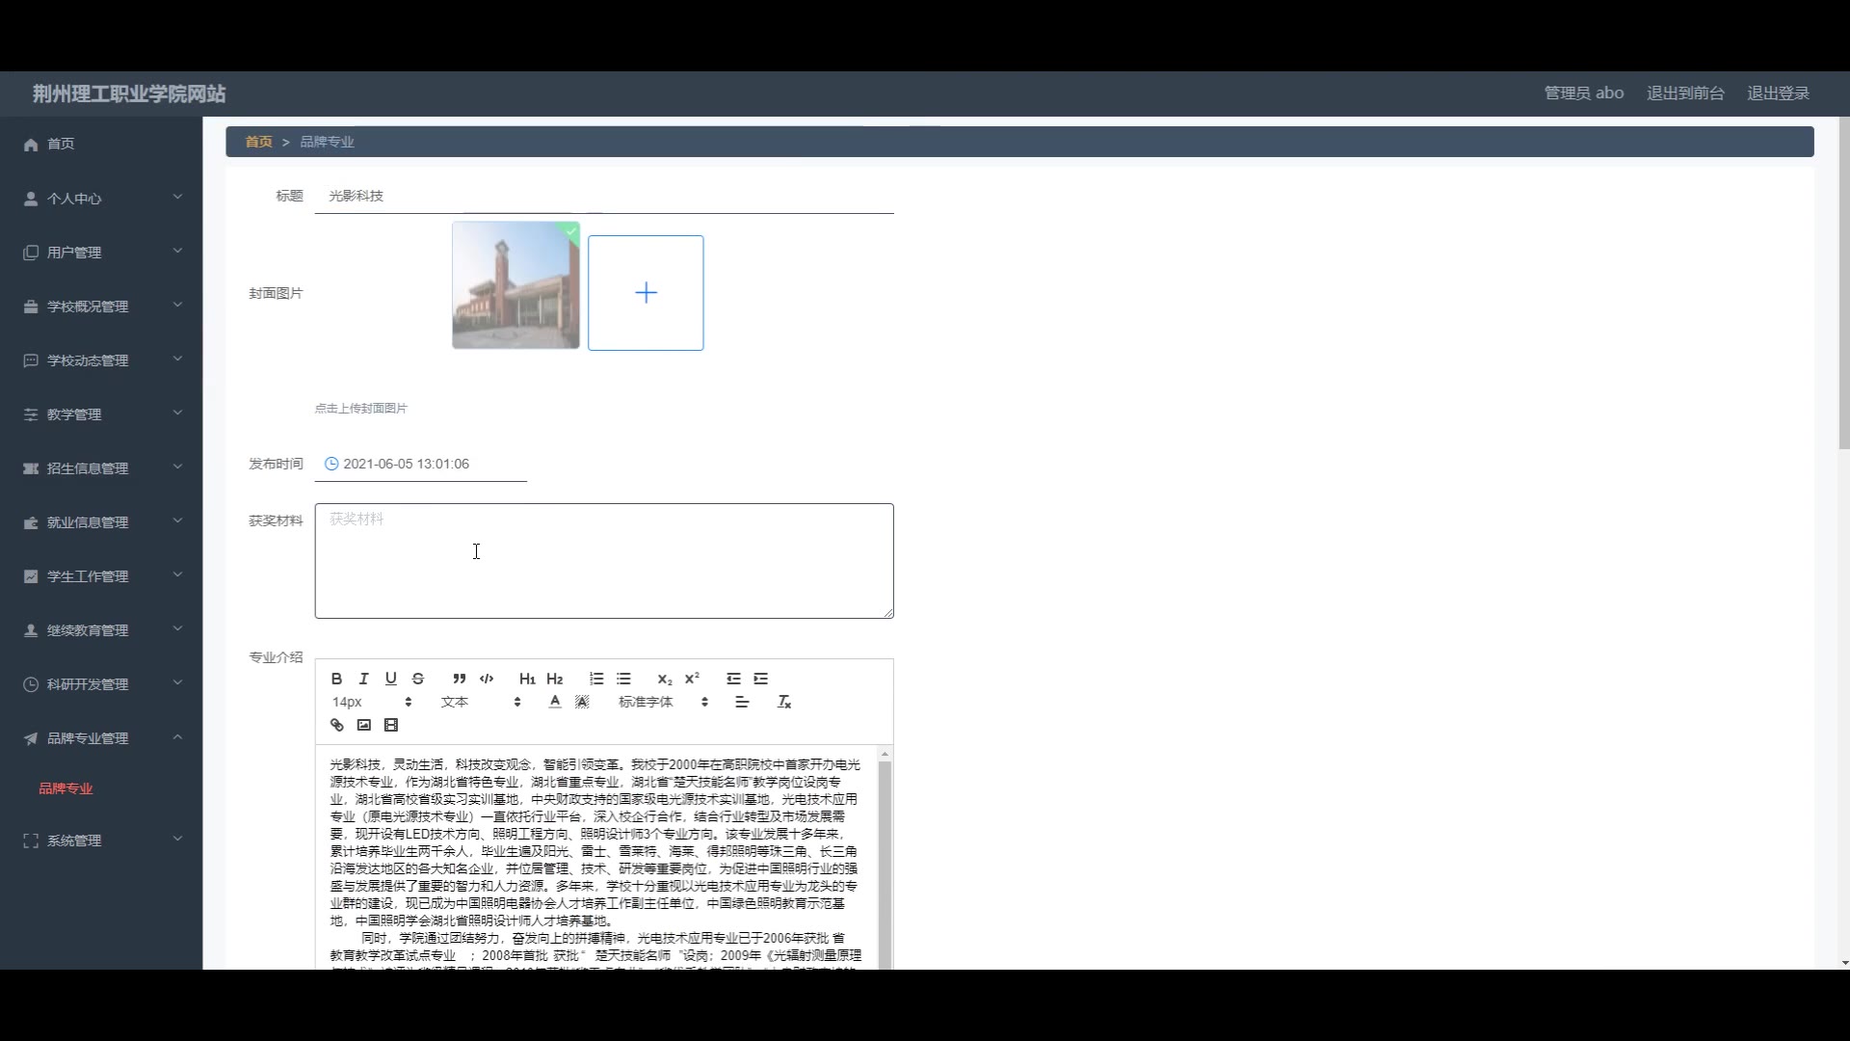
Task: Expand the 系统管理 sidebar menu
Action: pos(101,840)
